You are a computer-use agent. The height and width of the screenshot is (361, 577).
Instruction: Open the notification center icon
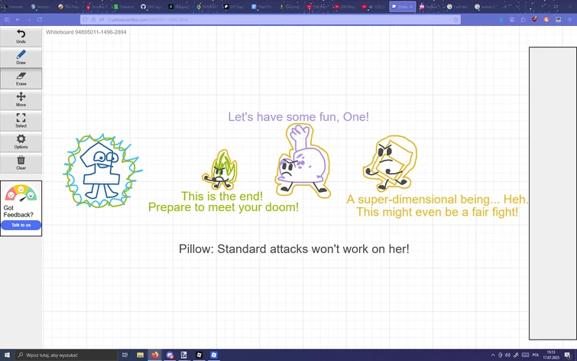coord(568,355)
